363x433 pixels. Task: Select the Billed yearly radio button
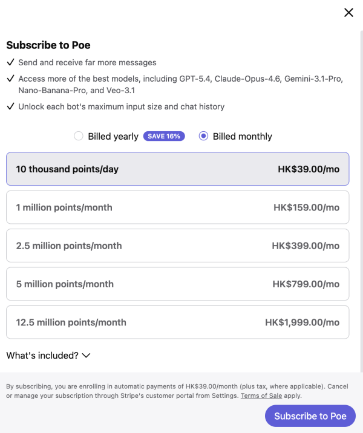click(79, 136)
